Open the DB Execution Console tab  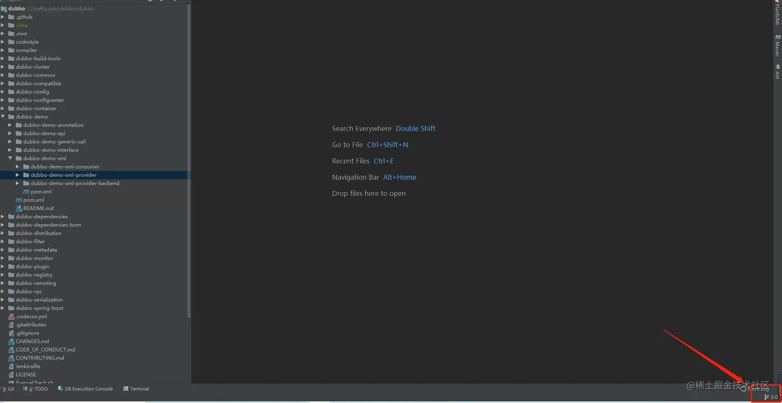click(x=85, y=389)
